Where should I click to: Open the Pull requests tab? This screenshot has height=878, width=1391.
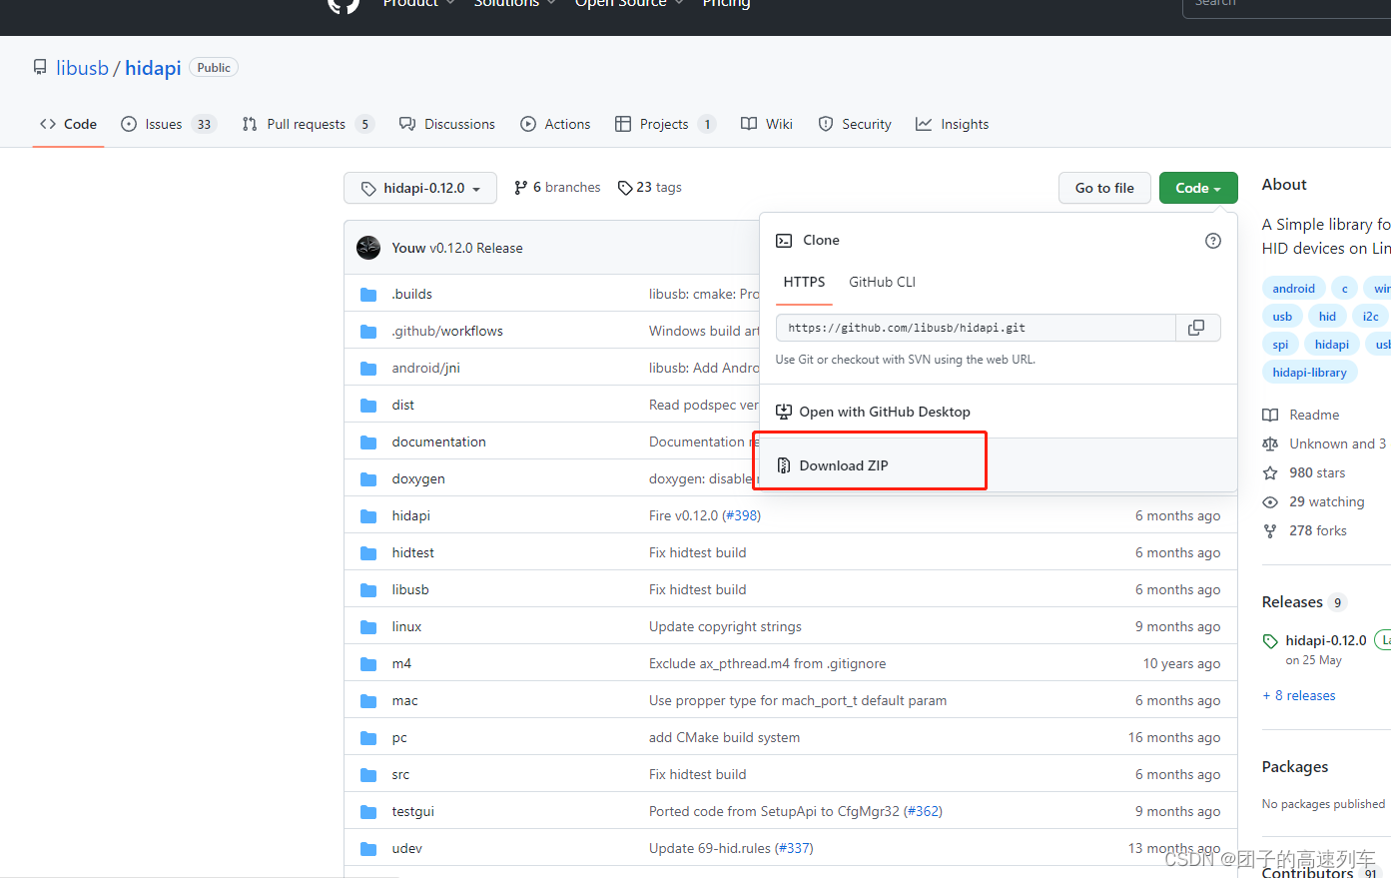[x=308, y=124]
